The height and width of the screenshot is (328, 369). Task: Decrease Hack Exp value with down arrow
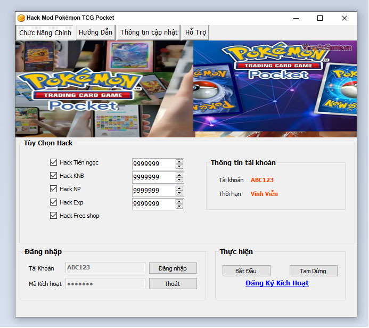pyautogui.click(x=179, y=207)
